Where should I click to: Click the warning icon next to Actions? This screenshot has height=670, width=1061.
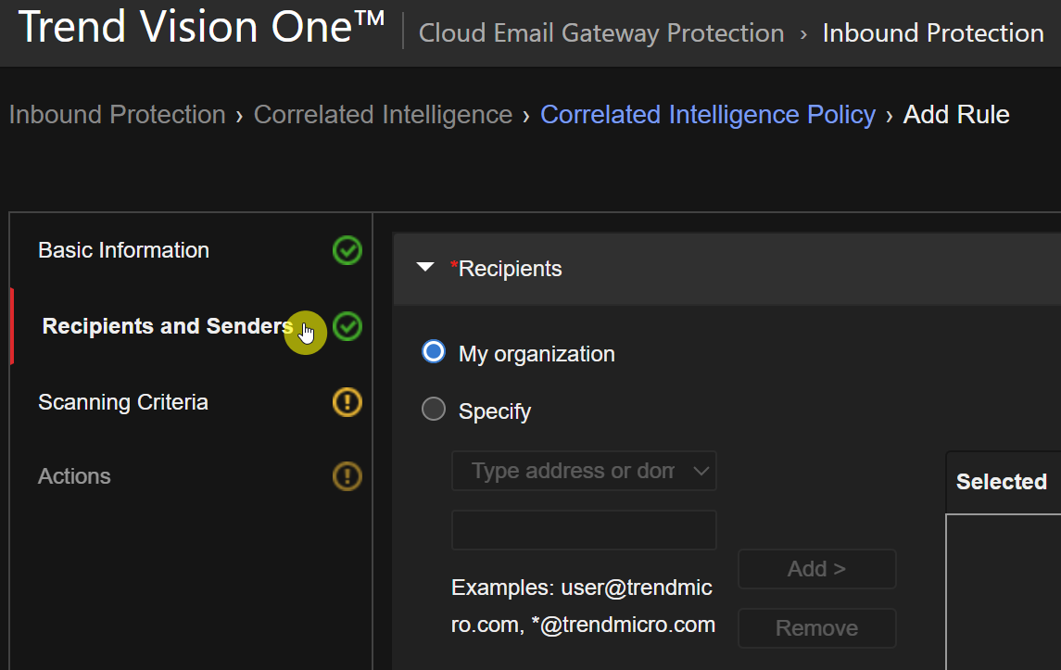pyautogui.click(x=347, y=476)
